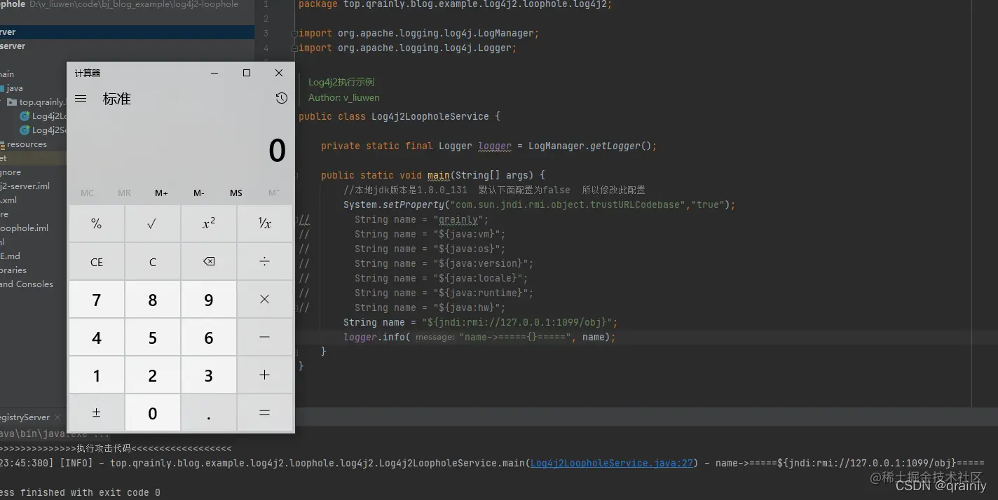Click the jndi:rmi string literal line
The width and height of the screenshot is (998, 500).
coord(480,322)
